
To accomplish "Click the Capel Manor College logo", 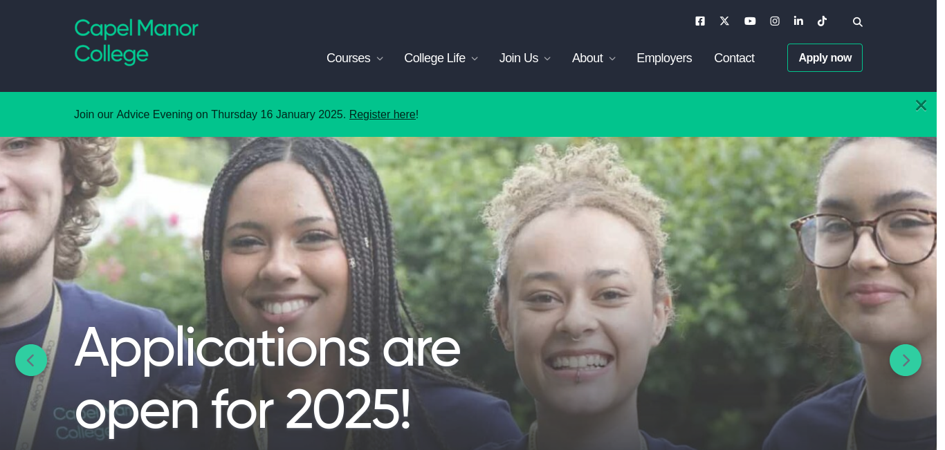I will coord(136,41).
